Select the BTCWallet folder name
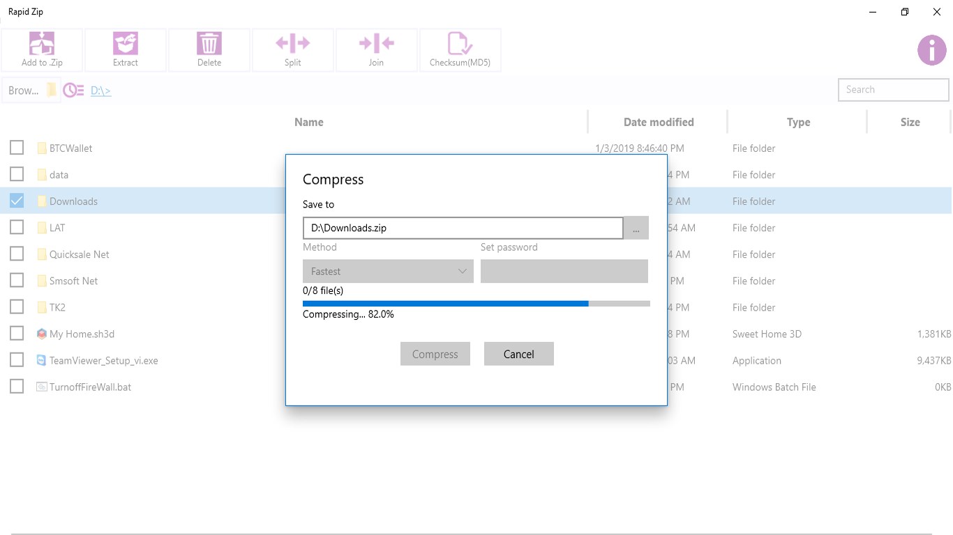 [70, 148]
